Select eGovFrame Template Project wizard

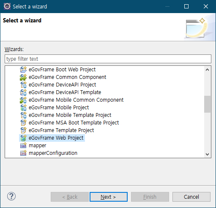tap(61, 130)
